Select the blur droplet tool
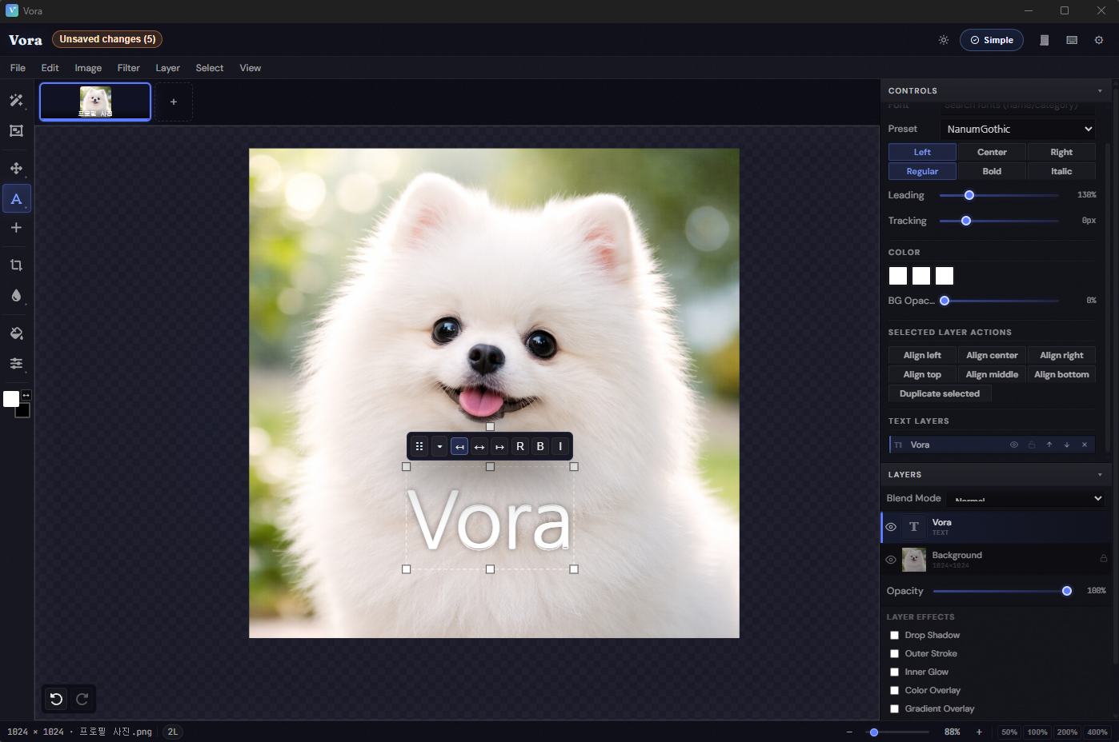 [17, 297]
